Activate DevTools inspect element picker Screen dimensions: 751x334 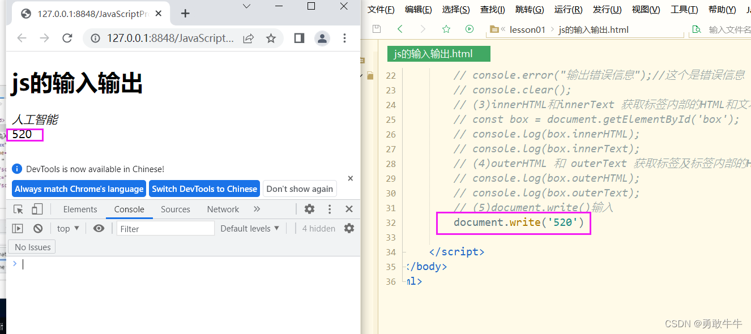point(18,209)
